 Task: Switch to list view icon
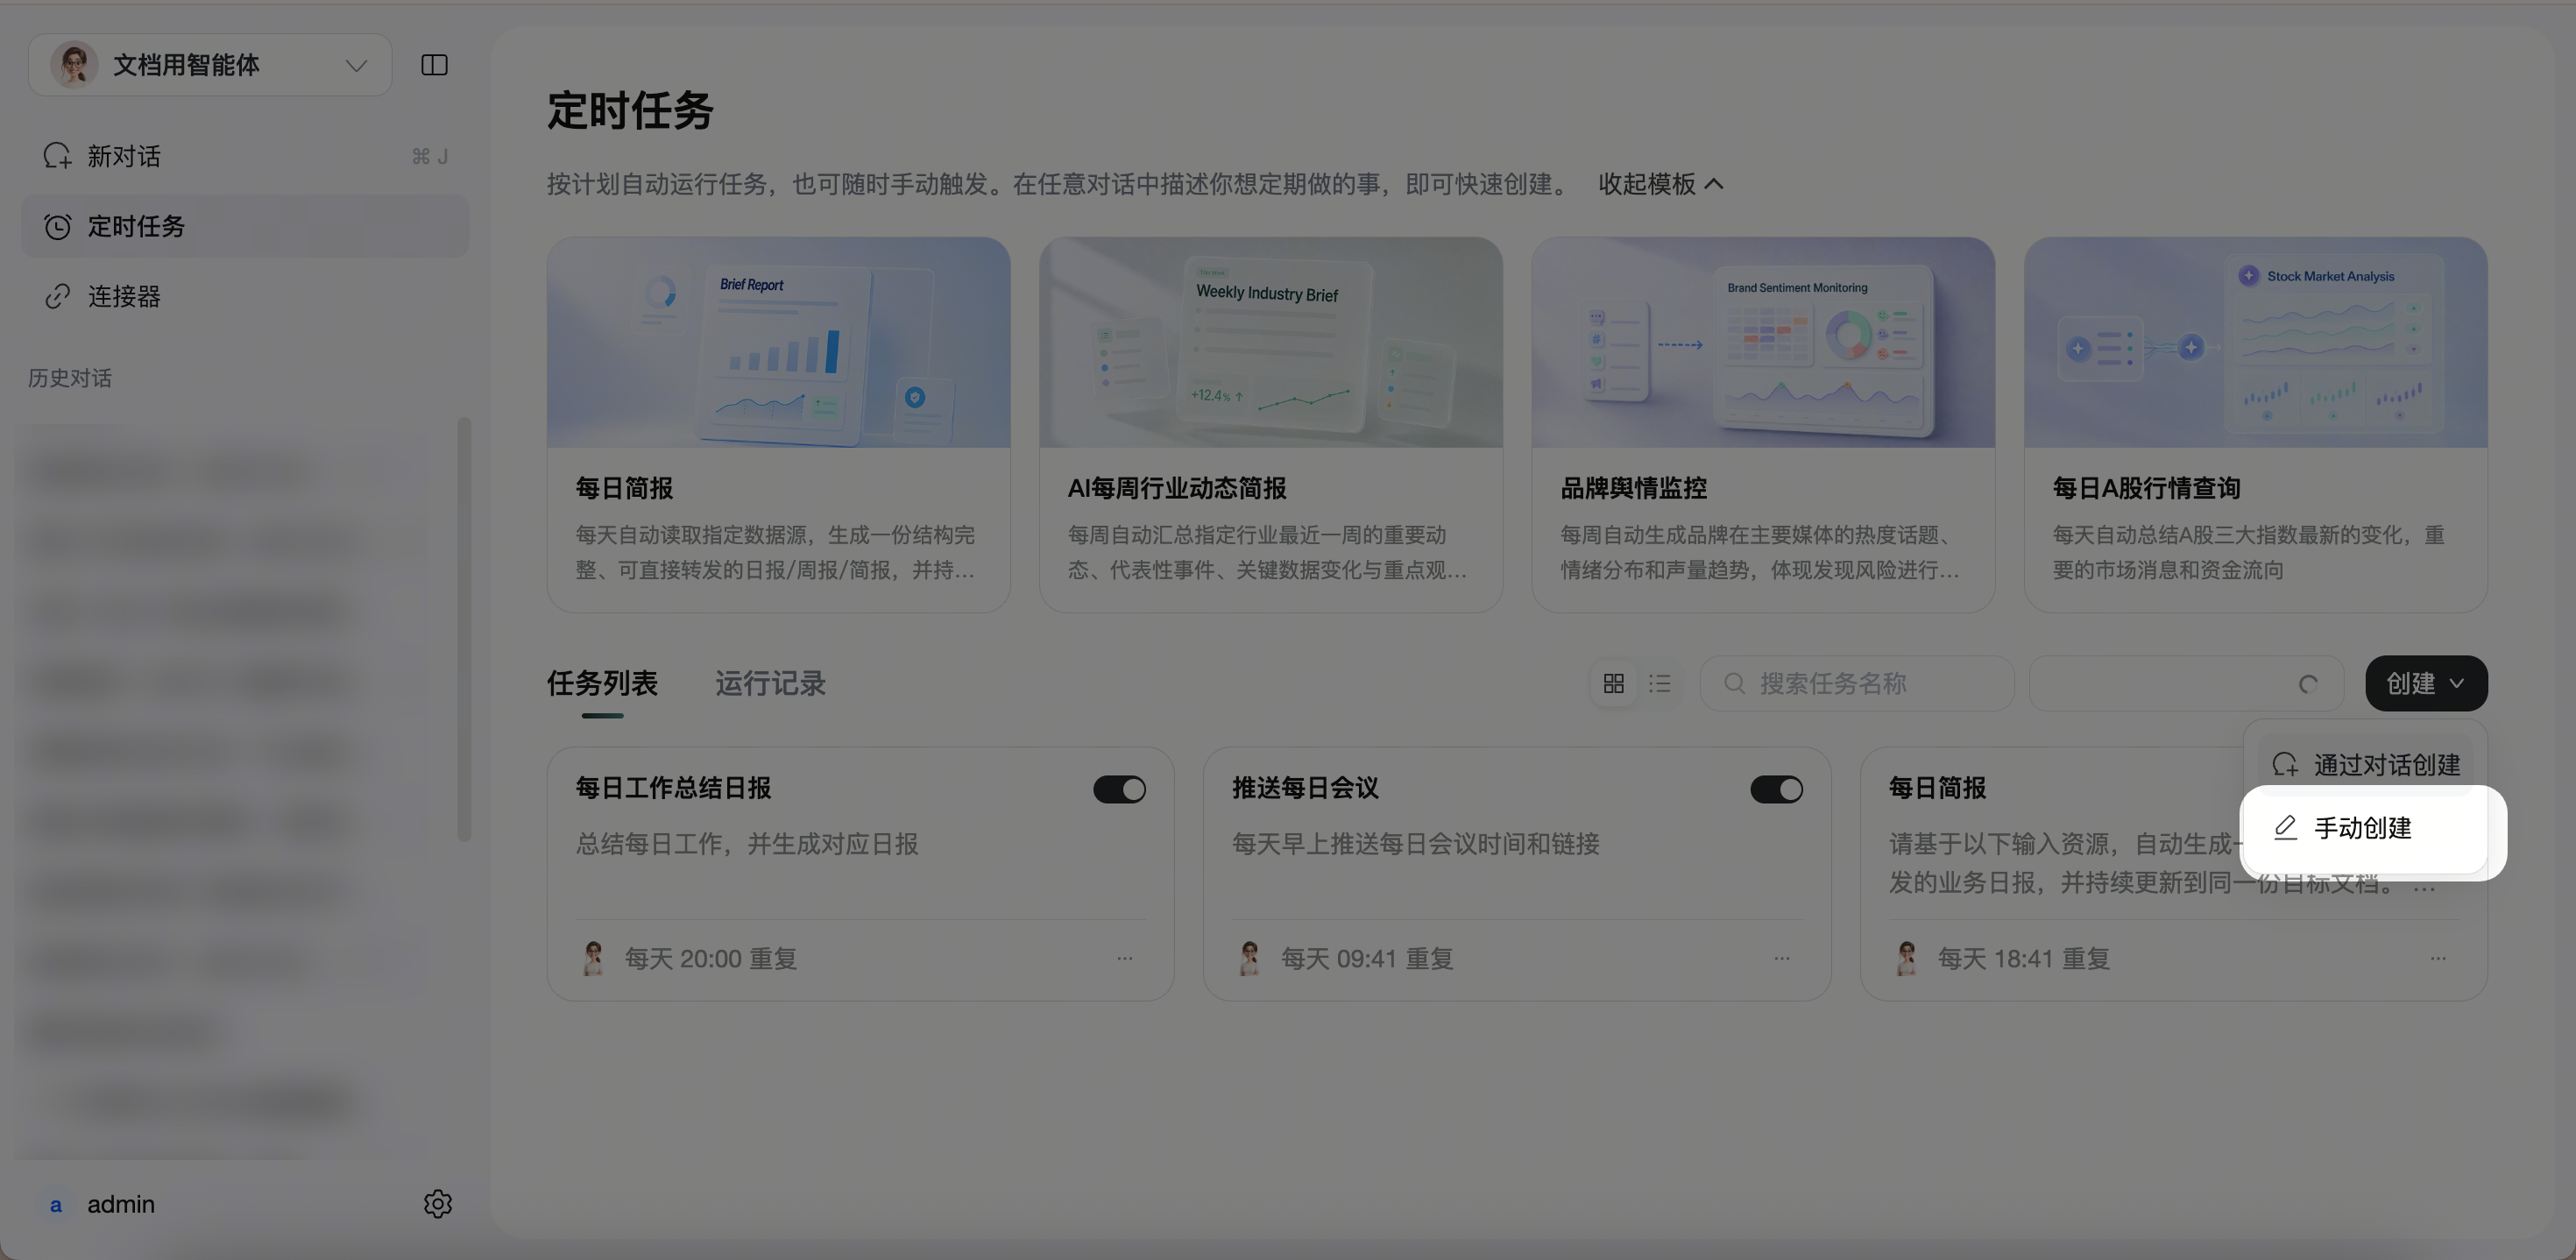tap(1659, 683)
